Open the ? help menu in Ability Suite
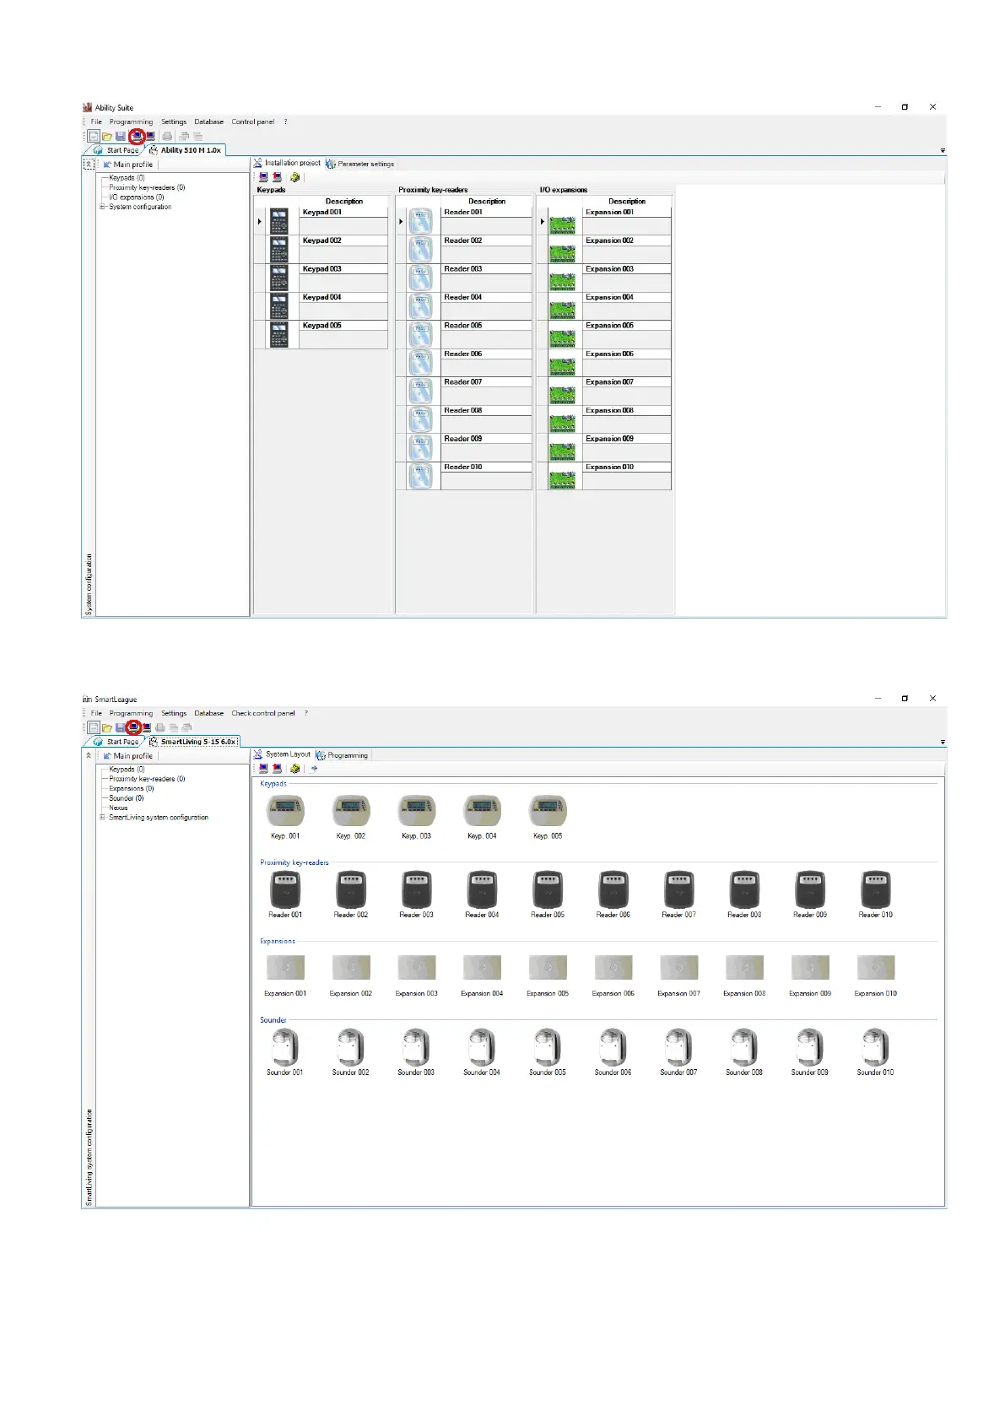The height and width of the screenshot is (1421, 1005). pos(285,122)
